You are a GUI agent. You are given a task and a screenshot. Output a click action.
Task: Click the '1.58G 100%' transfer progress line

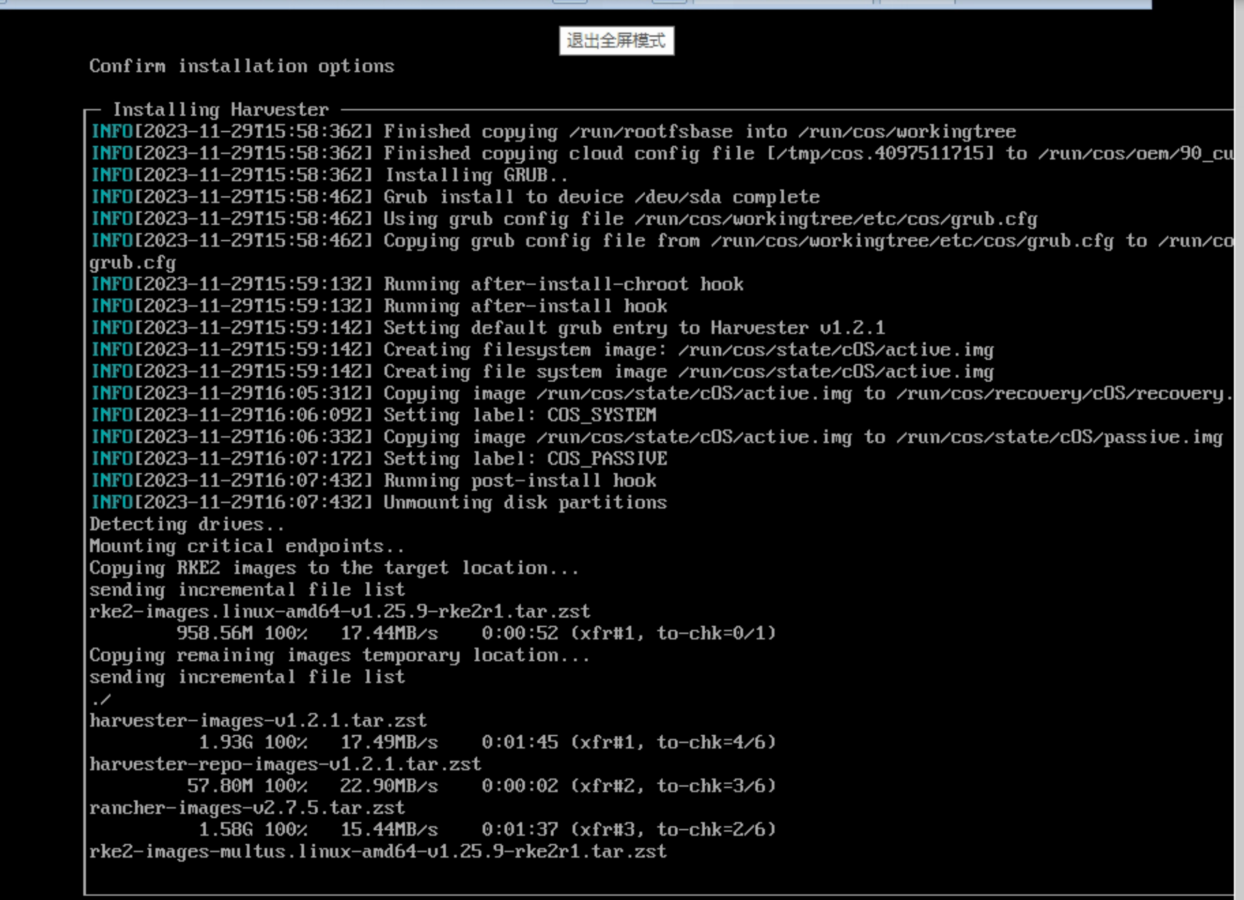point(487,829)
